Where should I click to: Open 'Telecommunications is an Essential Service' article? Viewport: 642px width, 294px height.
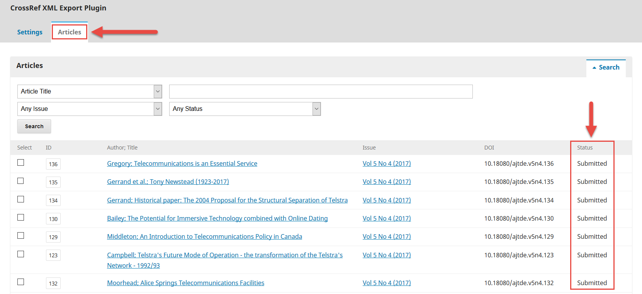[x=182, y=164]
